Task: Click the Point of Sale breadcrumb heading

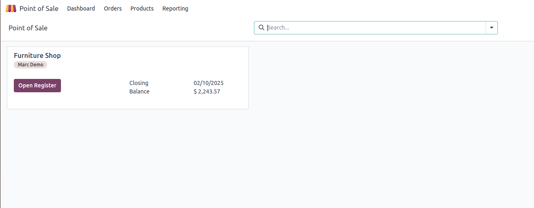Action: point(28,28)
